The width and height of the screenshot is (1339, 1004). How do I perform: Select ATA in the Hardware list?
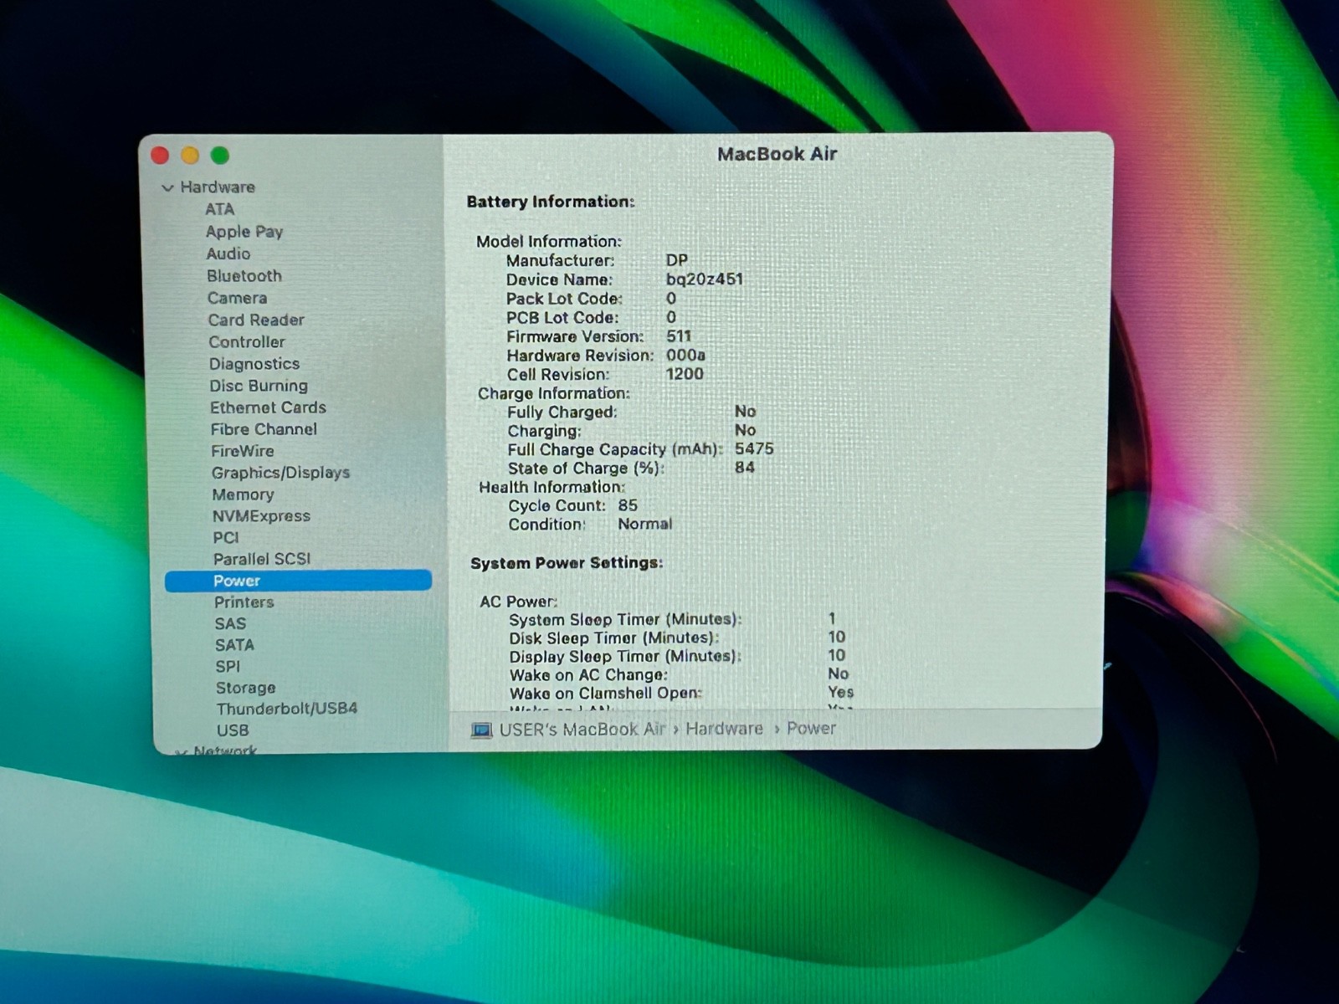220,209
